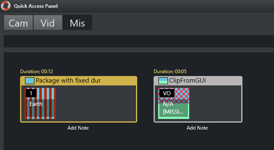Click the Duration 00:05 label
This screenshot has height=150, width=274.
pos(170,72)
